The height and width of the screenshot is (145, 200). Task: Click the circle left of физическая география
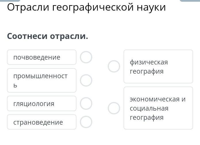point(114,66)
